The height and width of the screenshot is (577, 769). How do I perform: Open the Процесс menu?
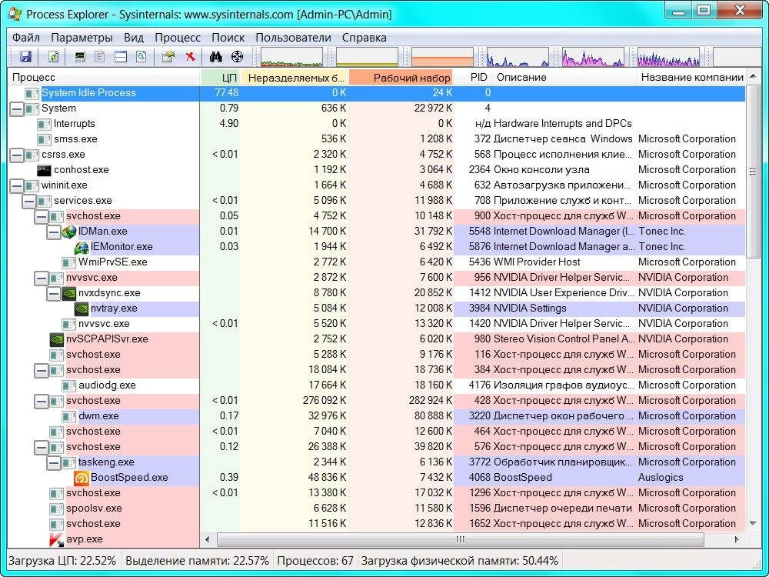tap(178, 38)
